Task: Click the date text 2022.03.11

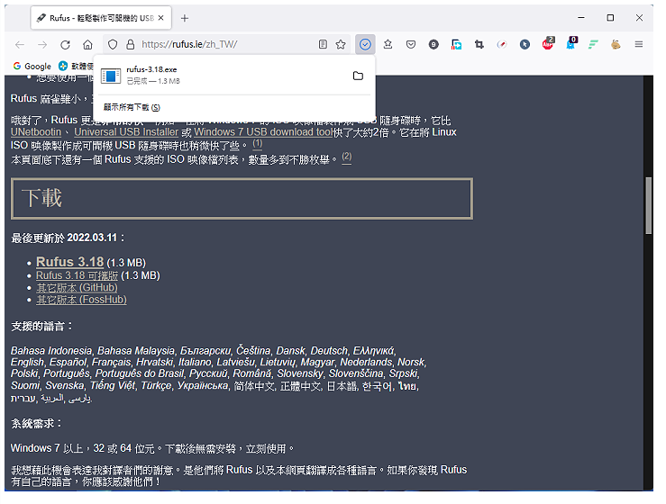Action: 92,238
